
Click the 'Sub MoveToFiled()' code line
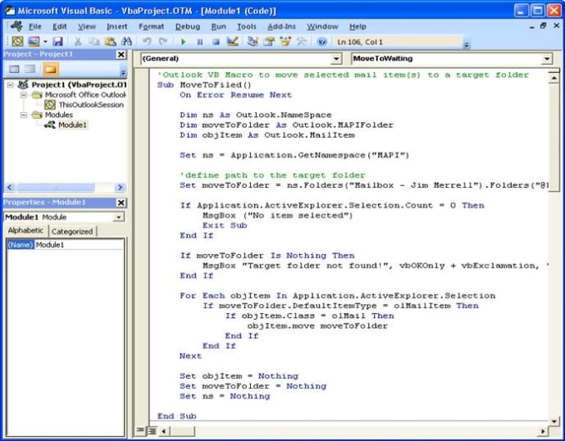pyautogui.click(x=204, y=85)
